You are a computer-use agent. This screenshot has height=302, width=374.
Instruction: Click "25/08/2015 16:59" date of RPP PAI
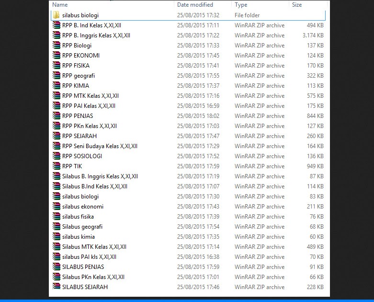(x=198, y=105)
